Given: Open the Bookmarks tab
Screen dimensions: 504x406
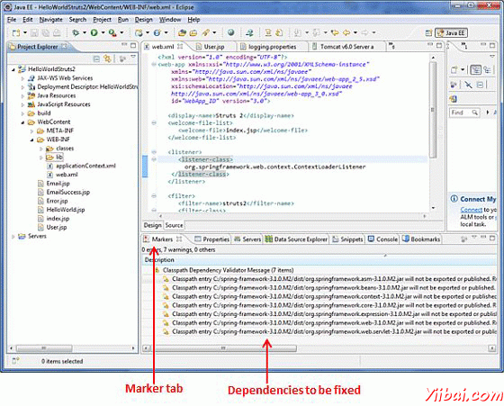Looking at the screenshot, I should 421,239.
